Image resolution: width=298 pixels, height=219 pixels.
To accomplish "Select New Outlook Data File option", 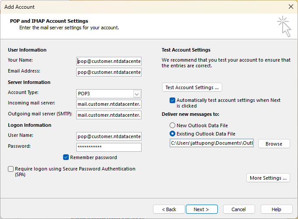I will tap(173, 125).
